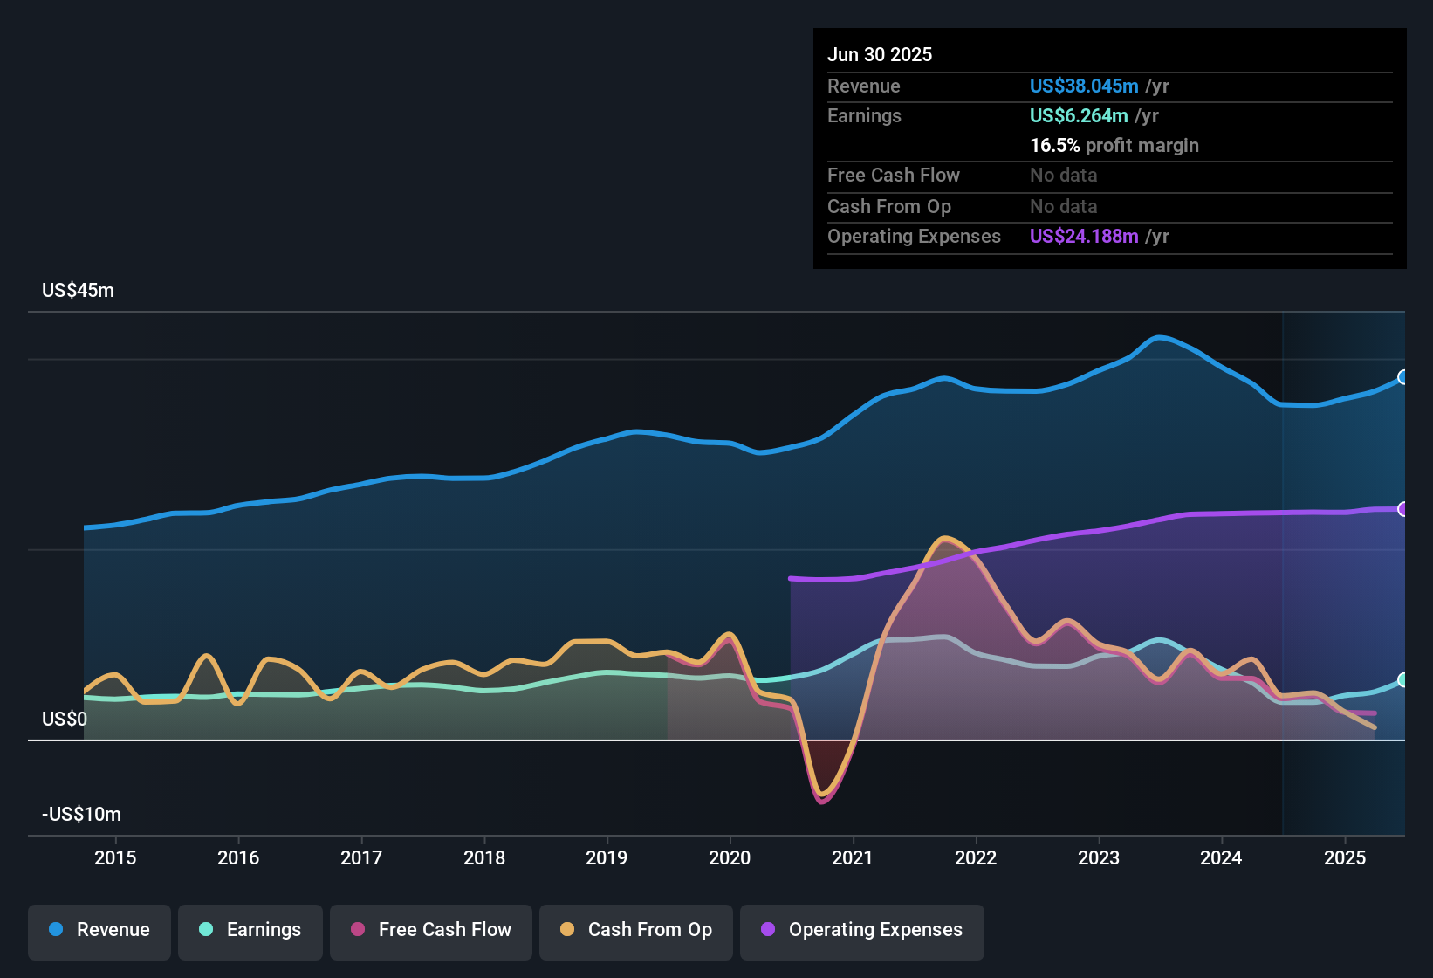
Task: Click the teal Earnings legend dot icon
Action: (206, 930)
